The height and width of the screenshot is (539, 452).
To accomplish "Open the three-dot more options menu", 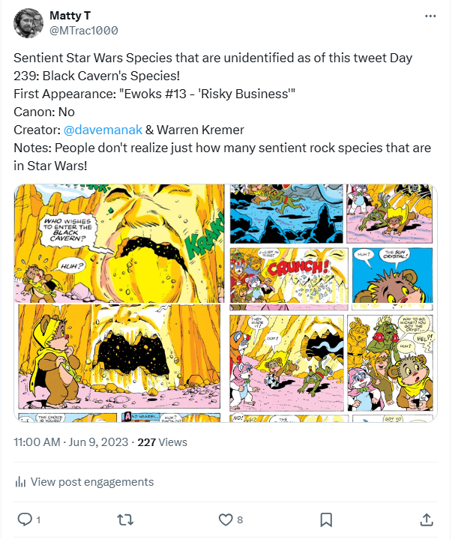I will (x=430, y=16).
